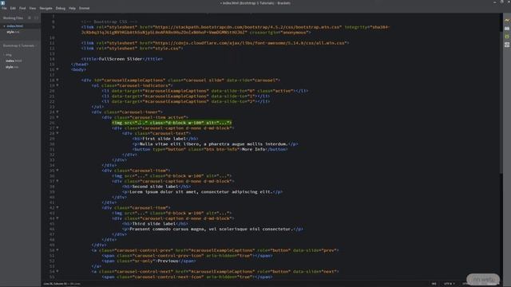
Task: Click the style.css link tag on line 12
Action: point(132,48)
